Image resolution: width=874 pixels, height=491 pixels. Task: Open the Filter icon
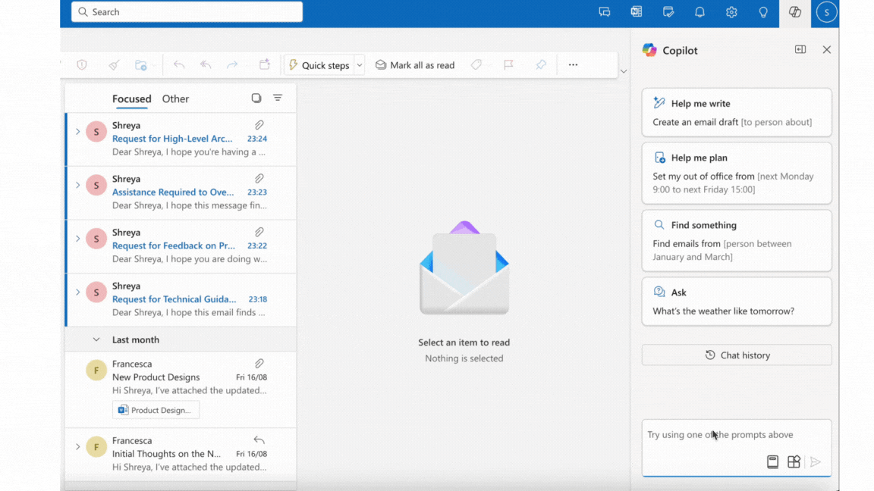[x=278, y=98]
